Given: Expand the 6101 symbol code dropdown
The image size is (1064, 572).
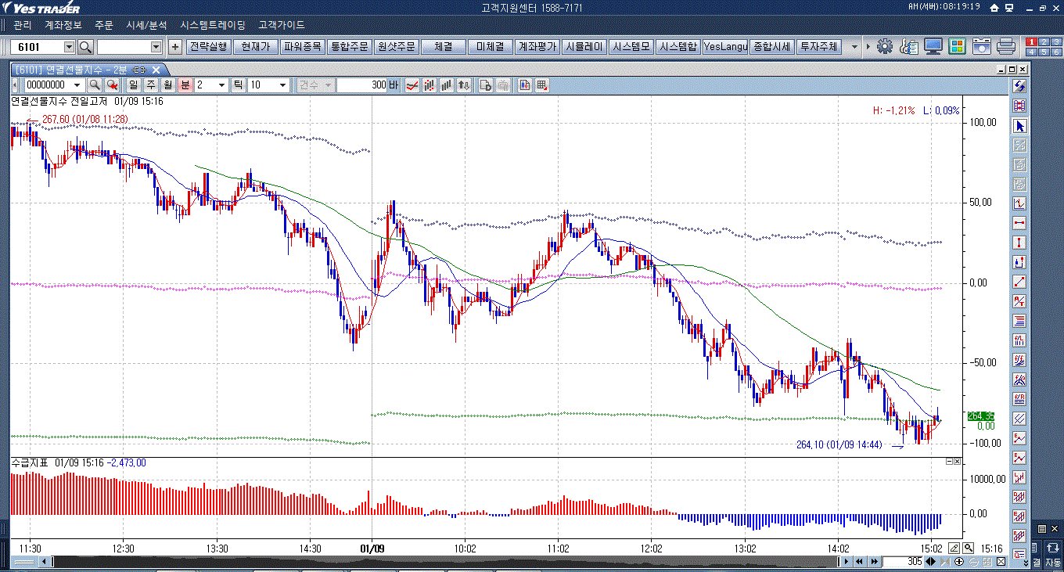Looking at the screenshot, I should 69,47.
